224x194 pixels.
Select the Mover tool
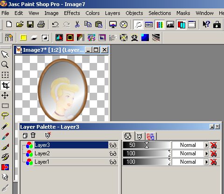coord(5,95)
